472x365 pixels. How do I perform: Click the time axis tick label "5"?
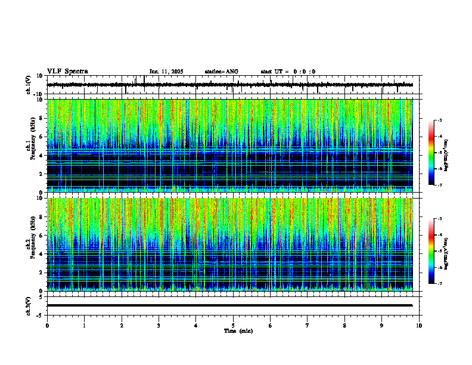click(x=233, y=326)
